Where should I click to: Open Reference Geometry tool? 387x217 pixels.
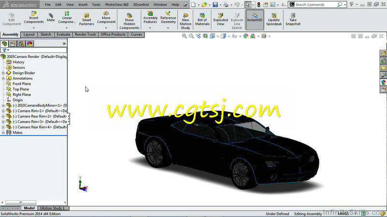tap(168, 17)
